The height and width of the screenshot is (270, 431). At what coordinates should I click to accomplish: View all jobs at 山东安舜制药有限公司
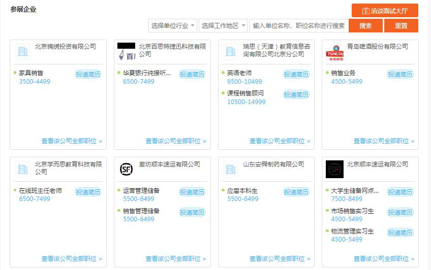tap(280, 259)
